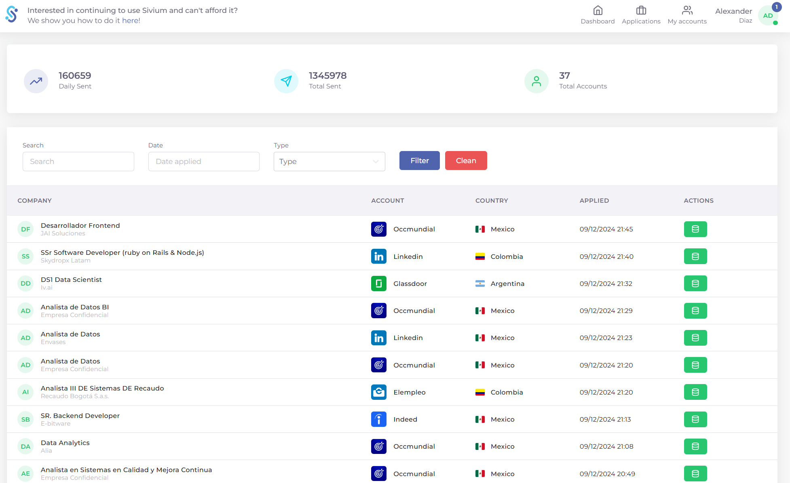Image resolution: width=790 pixels, height=483 pixels.
Task: Click the 'Indeed' account name
Action: click(405, 419)
